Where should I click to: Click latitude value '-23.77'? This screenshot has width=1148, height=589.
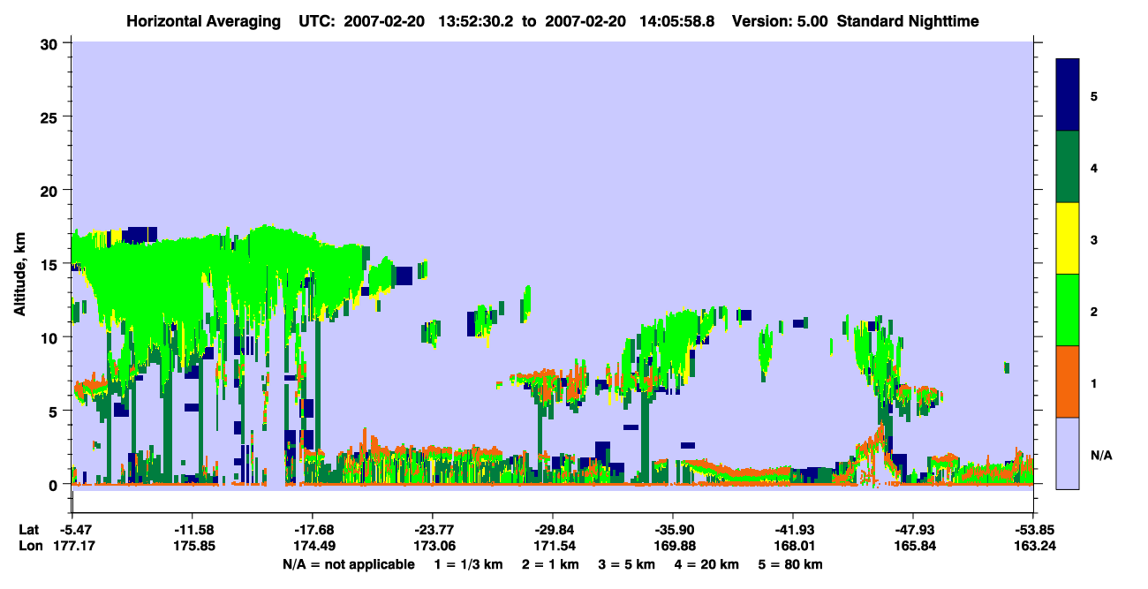(x=433, y=530)
